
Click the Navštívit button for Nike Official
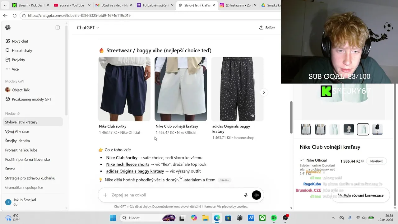coord(377,161)
